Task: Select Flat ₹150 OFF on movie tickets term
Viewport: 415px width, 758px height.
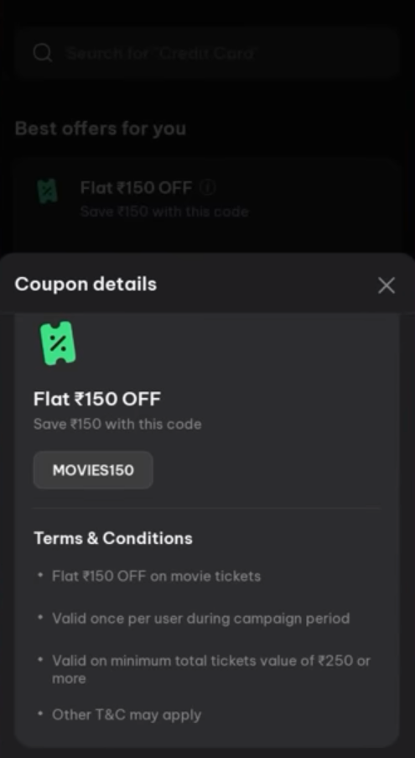Action: click(156, 576)
